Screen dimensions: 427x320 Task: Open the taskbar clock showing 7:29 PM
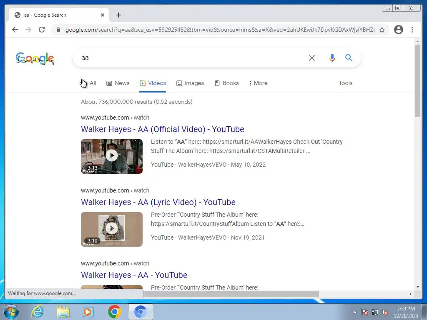click(406, 312)
